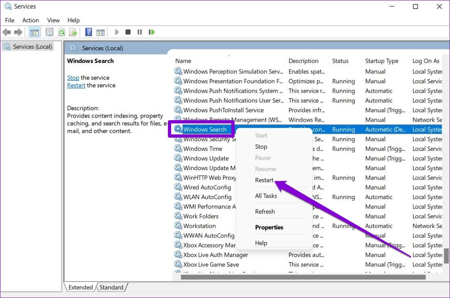The image size is (450, 298).
Task: Choose Properties in the context menu
Action: point(269,227)
